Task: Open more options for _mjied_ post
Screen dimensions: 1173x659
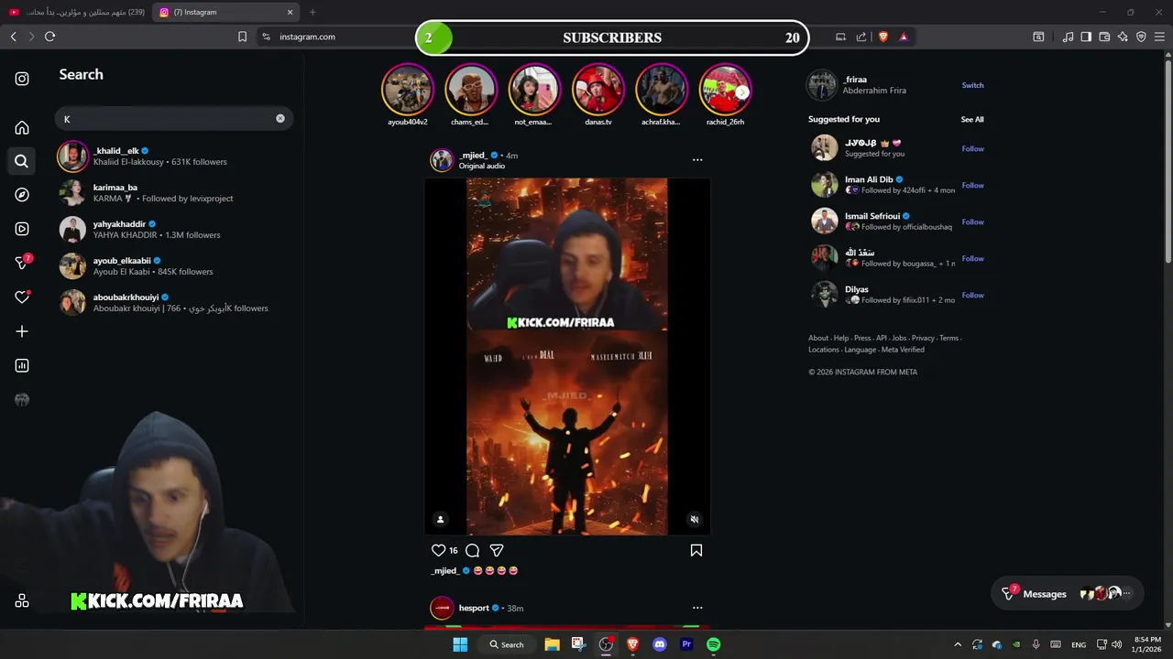Action: point(697,160)
